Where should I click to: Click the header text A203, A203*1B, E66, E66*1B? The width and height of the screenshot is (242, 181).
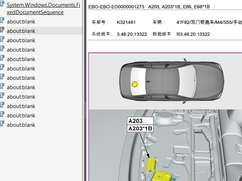pos(179,7)
